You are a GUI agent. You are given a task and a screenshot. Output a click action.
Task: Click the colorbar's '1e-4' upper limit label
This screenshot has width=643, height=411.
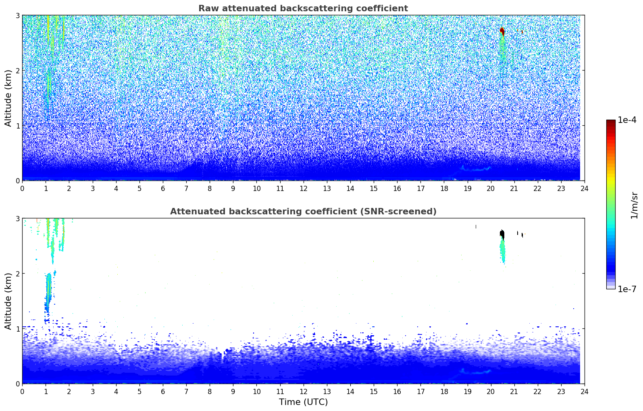point(627,120)
